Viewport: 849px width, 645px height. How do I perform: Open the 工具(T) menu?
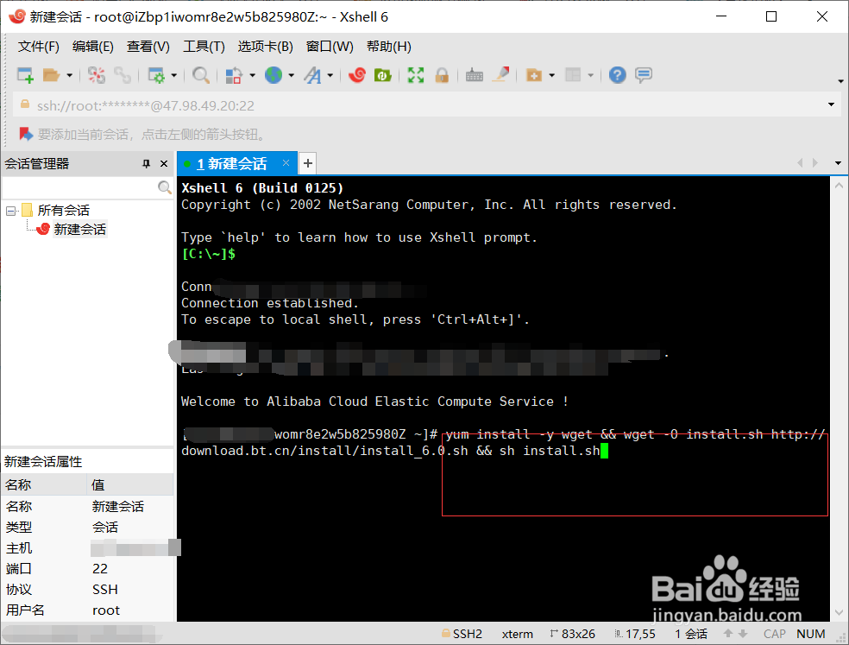pos(204,47)
